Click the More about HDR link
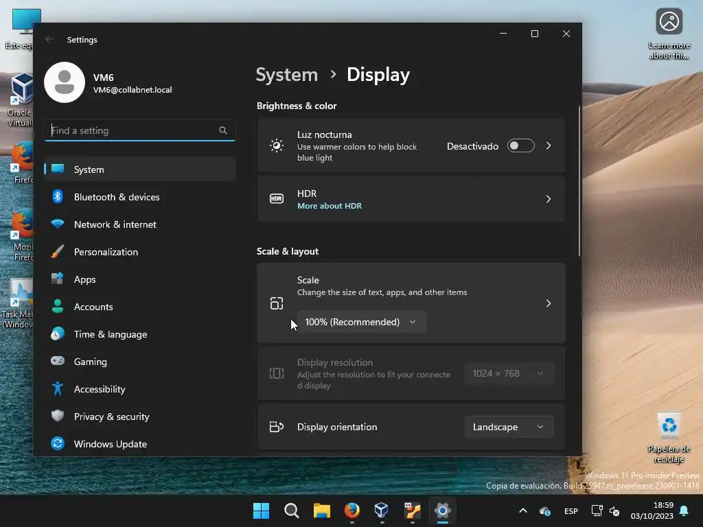Viewport: 703px width, 527px height. tap(330, 206)
